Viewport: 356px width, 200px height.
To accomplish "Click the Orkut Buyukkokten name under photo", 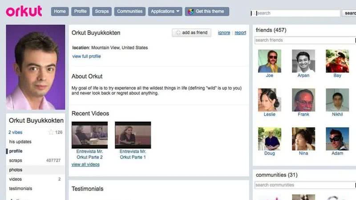I will [36, 120].
